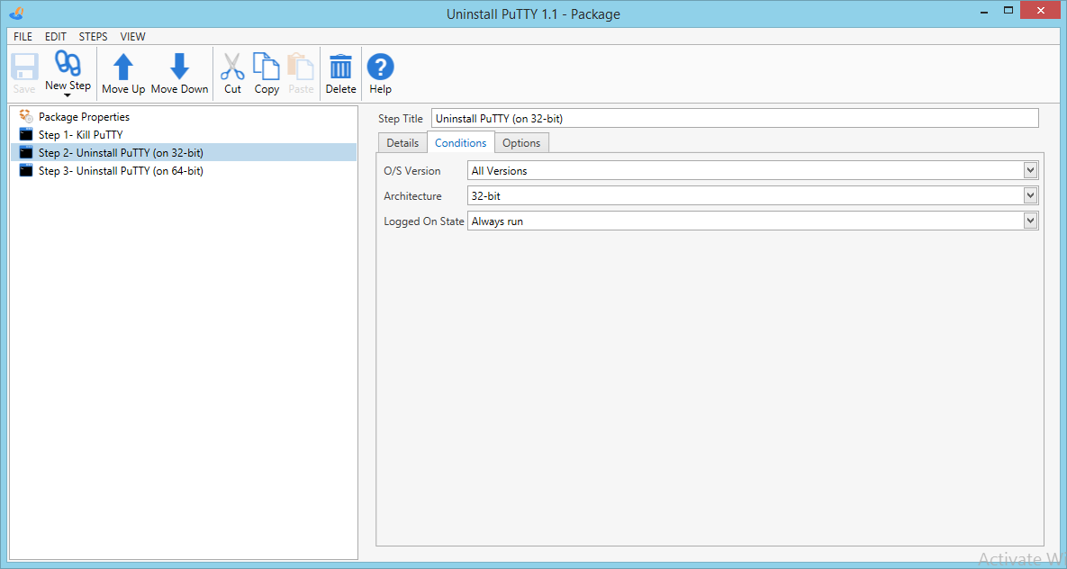Click the command icon beside Step 3

click(x=26, y=170)
